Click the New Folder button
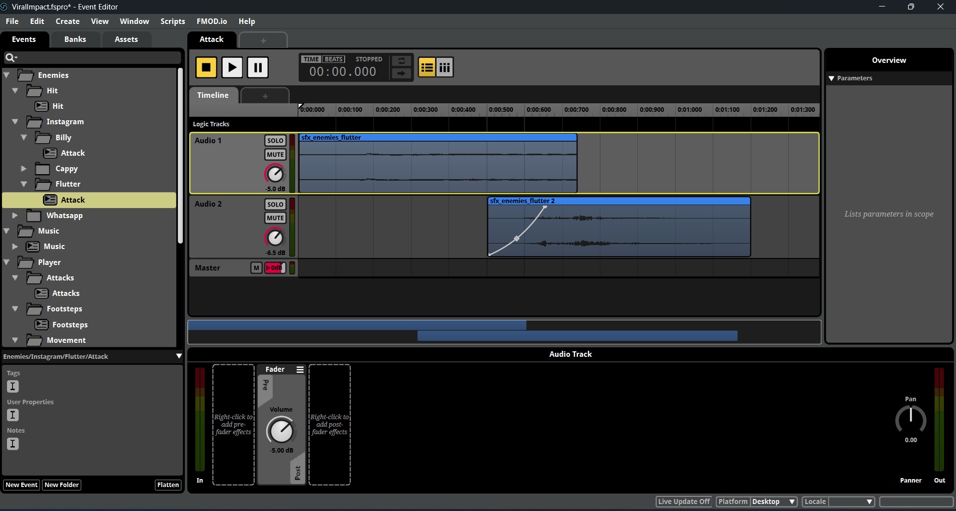This screenshot has height=511, width=956. (x=61, y=485)
